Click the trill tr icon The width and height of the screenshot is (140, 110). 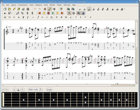click(57, 17)
